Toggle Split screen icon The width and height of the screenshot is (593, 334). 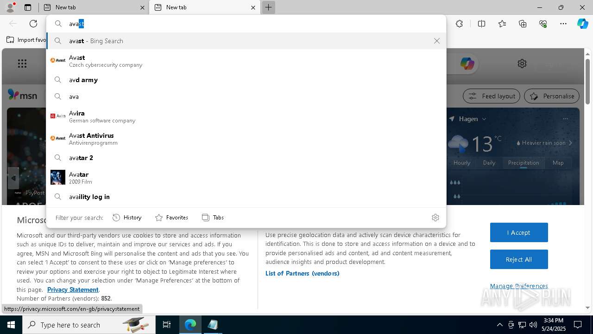coord(481,24)
